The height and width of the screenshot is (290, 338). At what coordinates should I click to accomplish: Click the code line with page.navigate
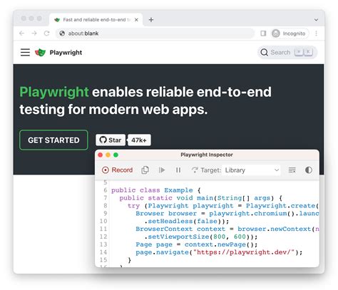point(219,252)
